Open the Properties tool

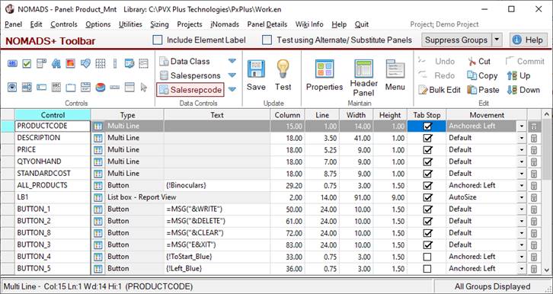(324, 75)
